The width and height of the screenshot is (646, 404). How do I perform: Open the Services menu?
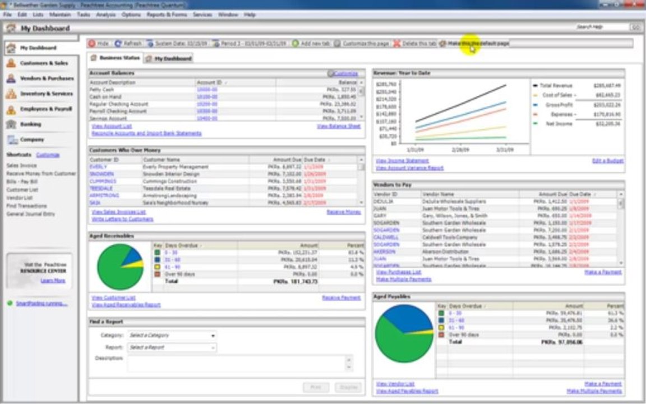202,15
